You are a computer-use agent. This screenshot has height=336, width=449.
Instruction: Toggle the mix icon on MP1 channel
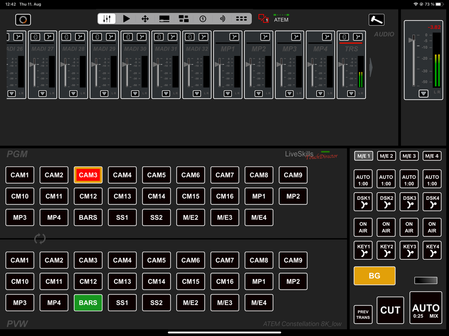(234, 37)
